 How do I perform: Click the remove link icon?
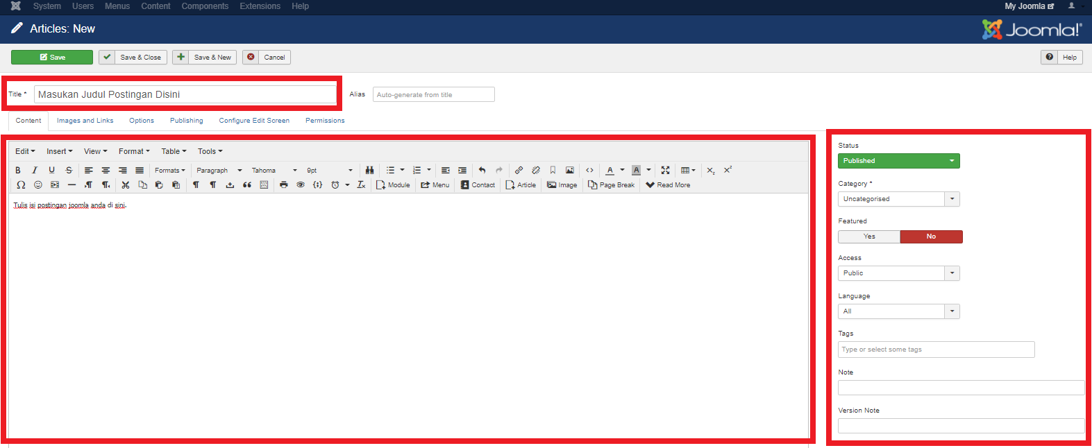tap(536, 170)
